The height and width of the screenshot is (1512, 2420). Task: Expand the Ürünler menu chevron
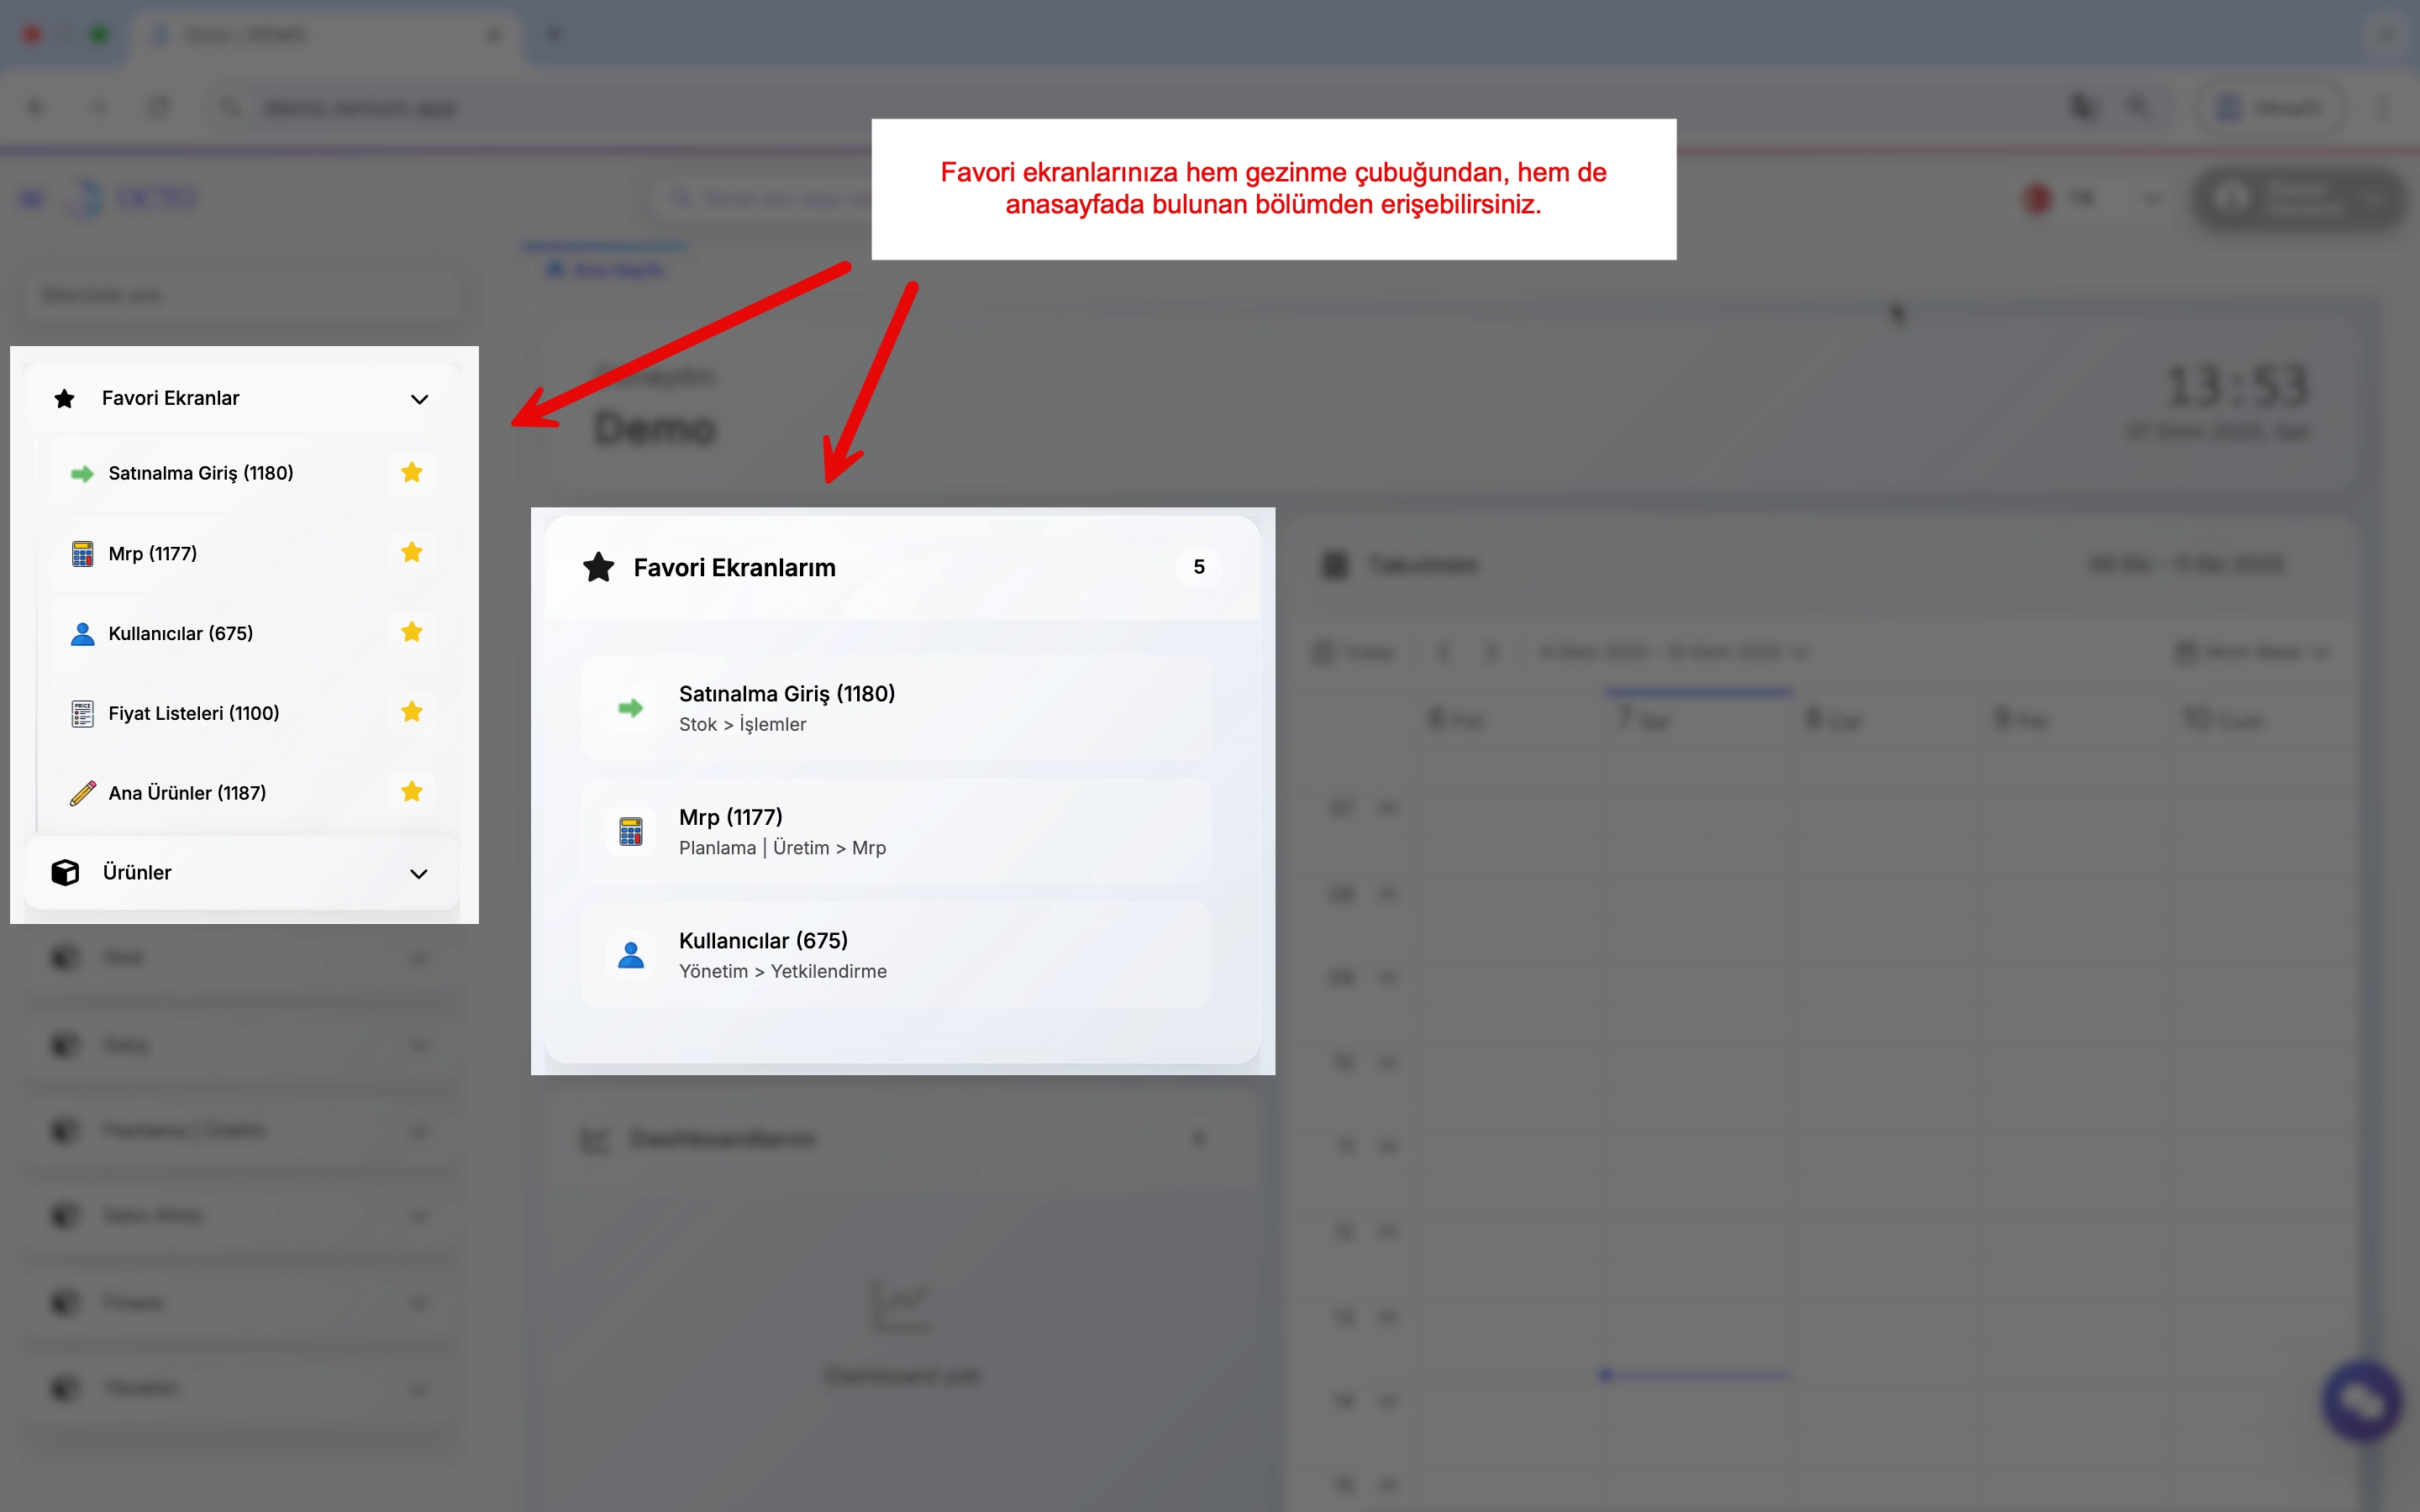[419, 873]
